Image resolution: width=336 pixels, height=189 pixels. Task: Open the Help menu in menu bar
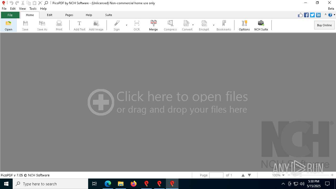[x=43, y=9]
